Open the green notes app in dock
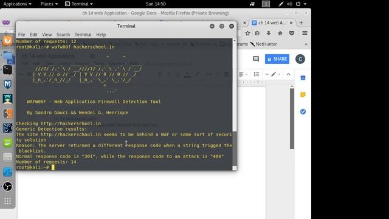 [7, 142]
